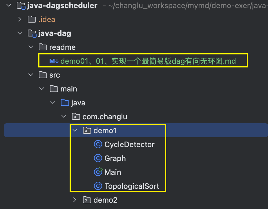The height and width of the screenshot is (209, 268).
Task: Select the .idea folder name
Action: [x=47, y=19]
